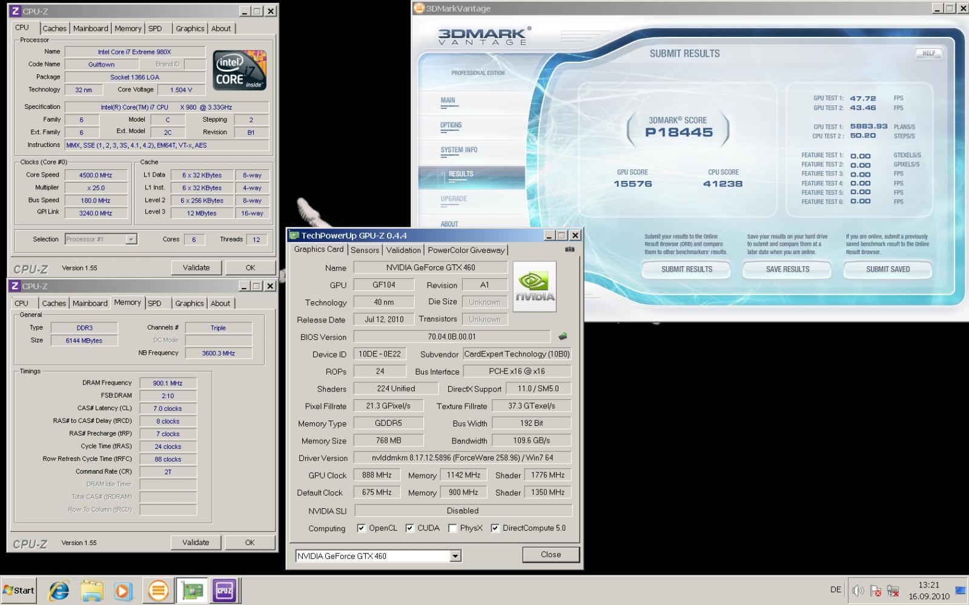The image size is (969, 605).
Task: Click the NVIDIA logo in GPU-Z
Action: pyautogui.click(x=534, y=287)
